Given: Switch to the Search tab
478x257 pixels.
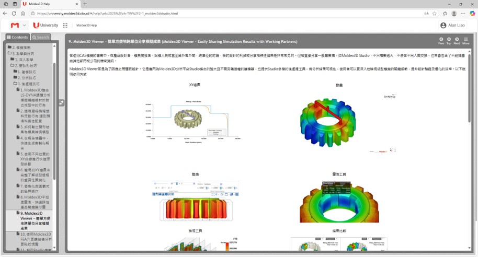Looking at the screenshot, I should click(x=41, y=37).
